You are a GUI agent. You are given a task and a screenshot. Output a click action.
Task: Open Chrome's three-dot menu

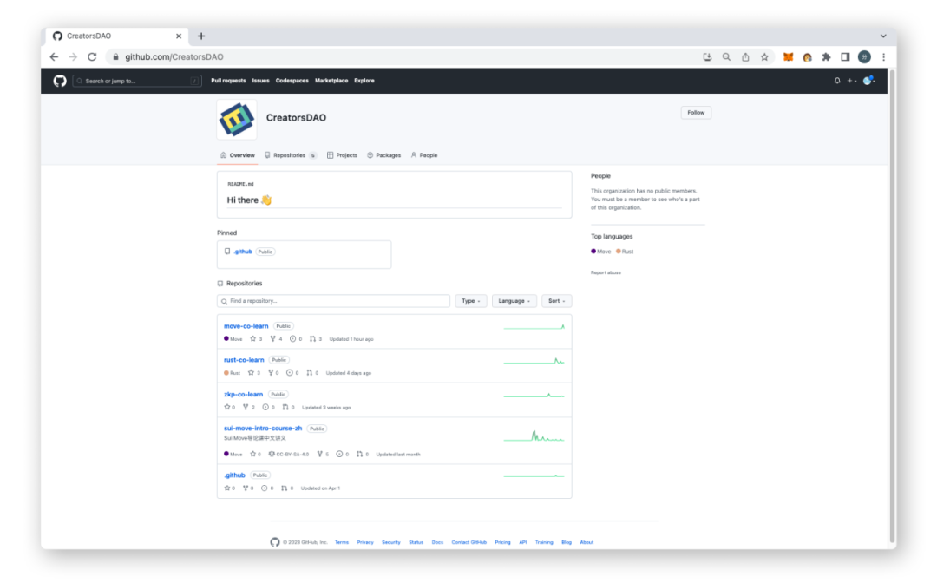tap(883, 56)
